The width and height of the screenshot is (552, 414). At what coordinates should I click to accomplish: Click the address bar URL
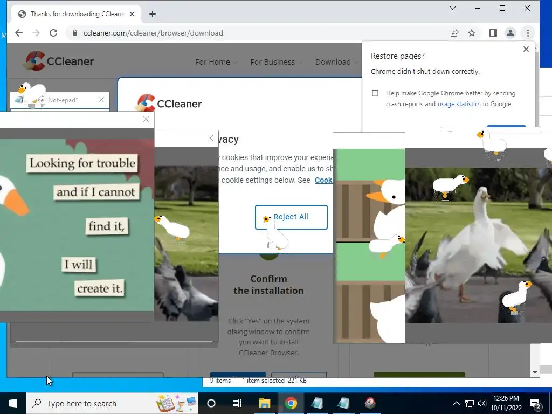coord(153,33)
